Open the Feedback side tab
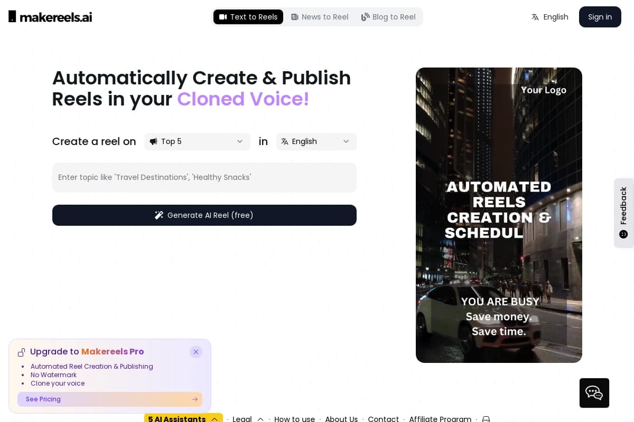This screenshot has height=422, width=634. 623,213
